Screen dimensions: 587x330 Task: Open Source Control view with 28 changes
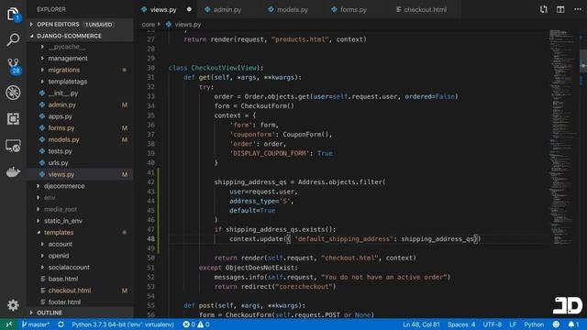tap(14, 66)
